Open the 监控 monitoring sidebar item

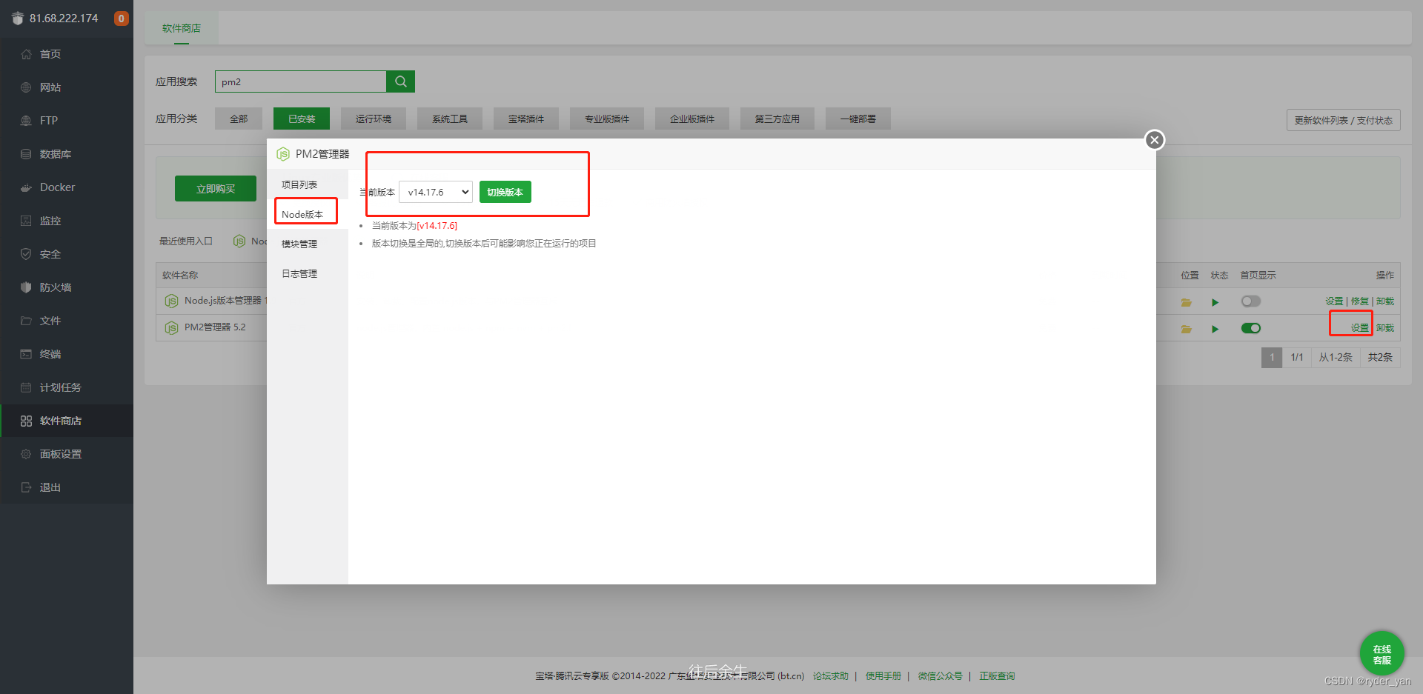(x=67, y=221)
